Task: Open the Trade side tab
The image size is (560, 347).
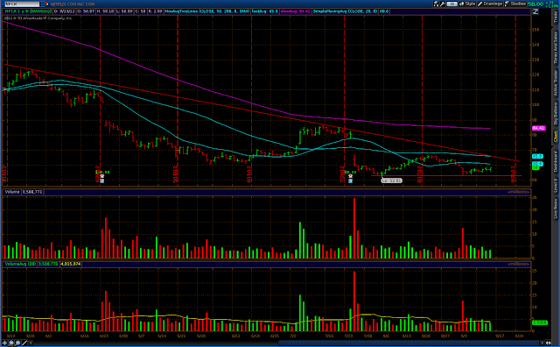Action: [x=556, y=17]
